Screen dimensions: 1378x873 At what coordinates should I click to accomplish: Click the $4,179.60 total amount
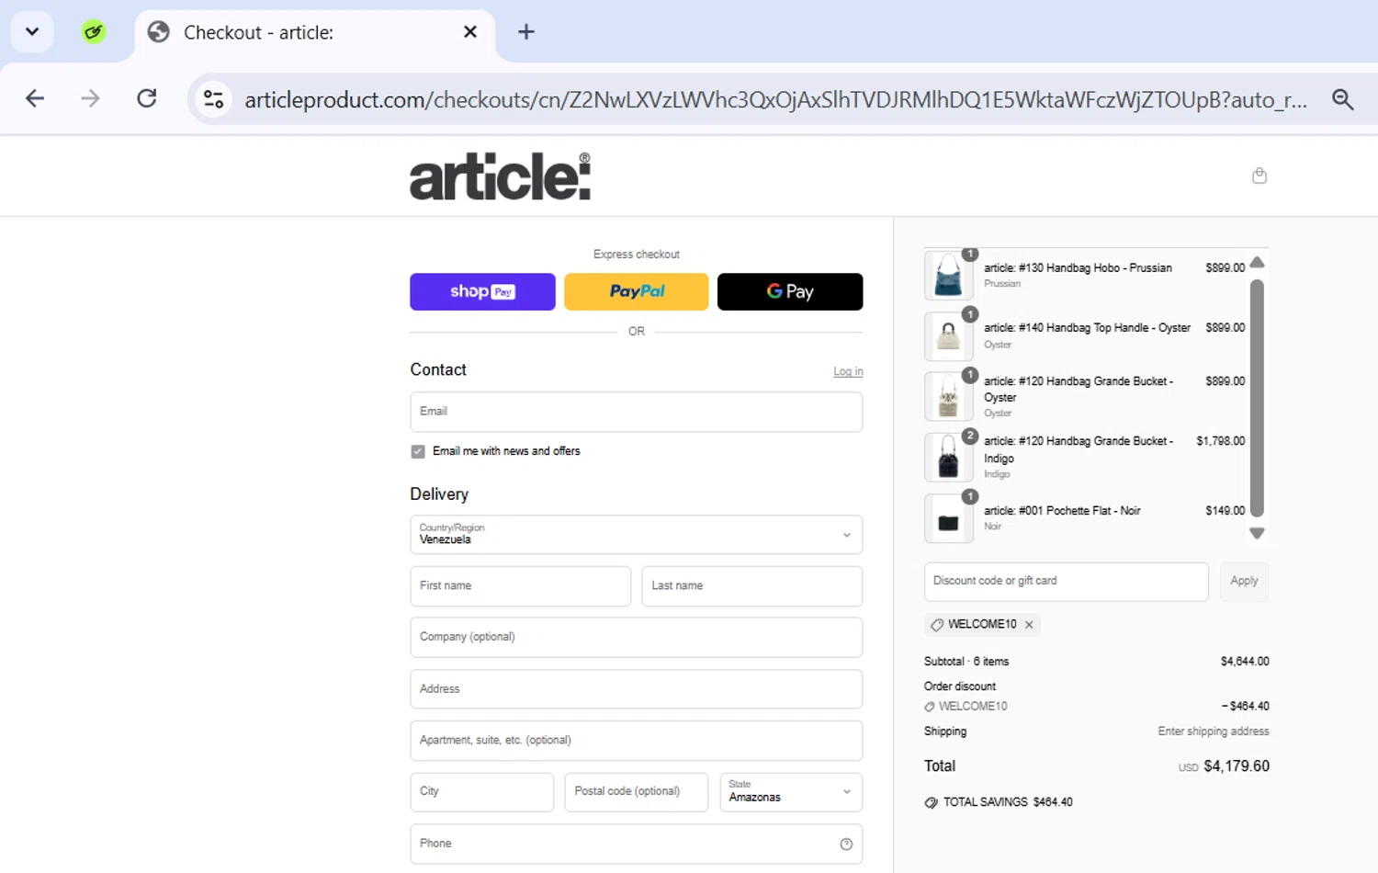pyautogui.click(x=1237, y=766)
